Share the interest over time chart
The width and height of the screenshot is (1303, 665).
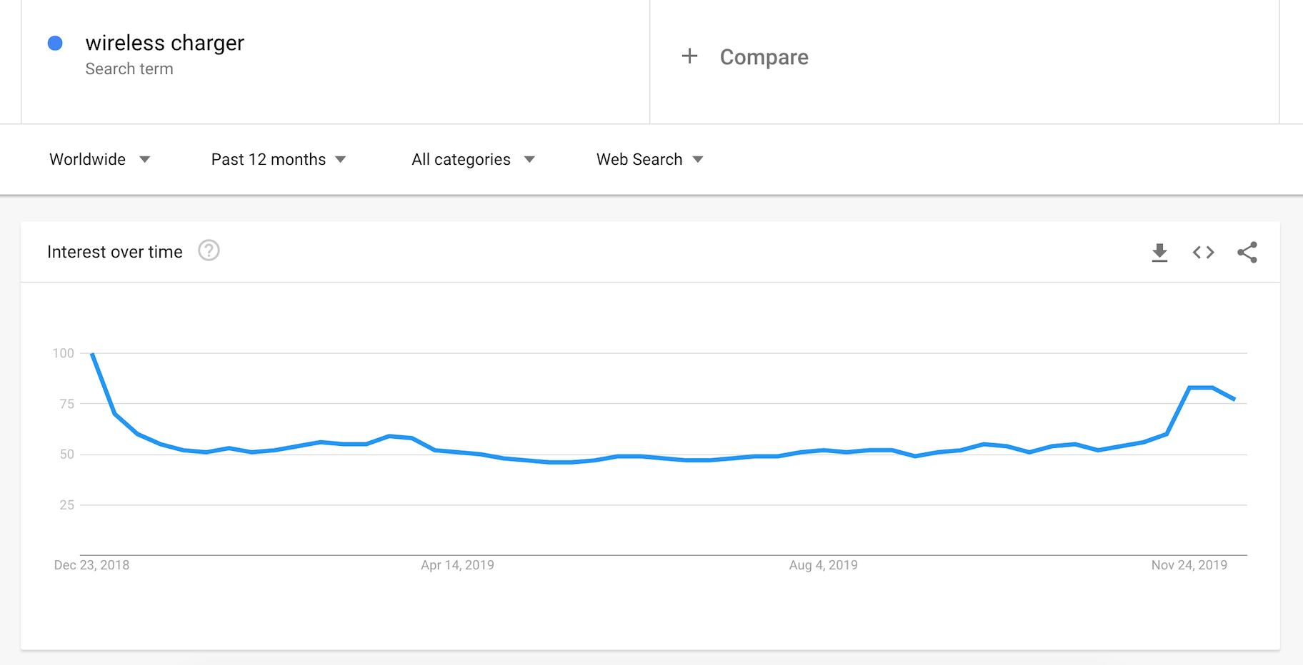point(1247,253)
